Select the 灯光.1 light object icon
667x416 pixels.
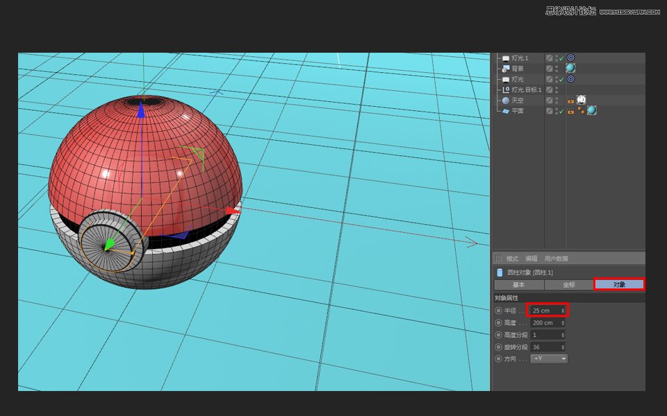point(506,58)
